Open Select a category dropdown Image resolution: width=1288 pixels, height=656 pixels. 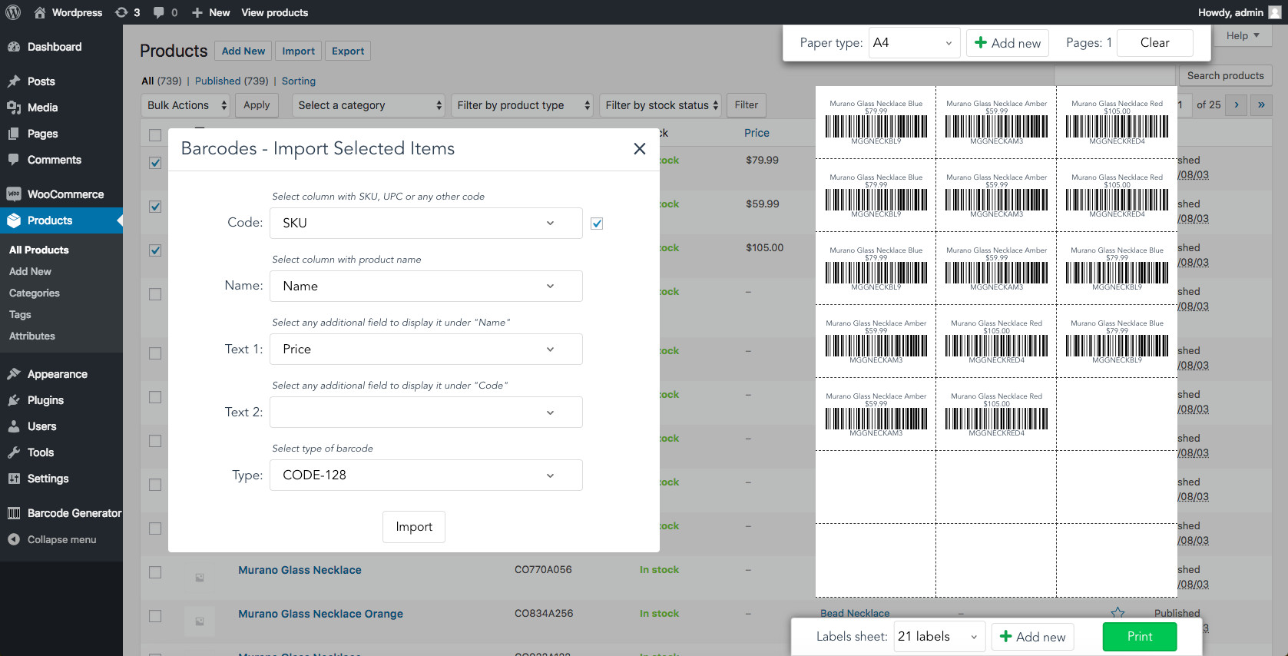369,105
